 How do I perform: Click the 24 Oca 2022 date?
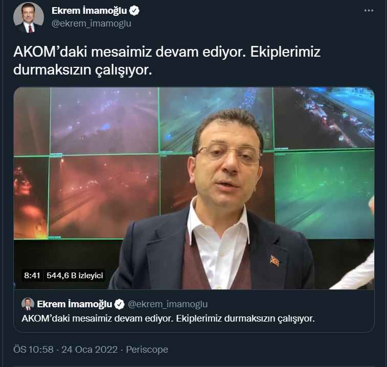89,350
